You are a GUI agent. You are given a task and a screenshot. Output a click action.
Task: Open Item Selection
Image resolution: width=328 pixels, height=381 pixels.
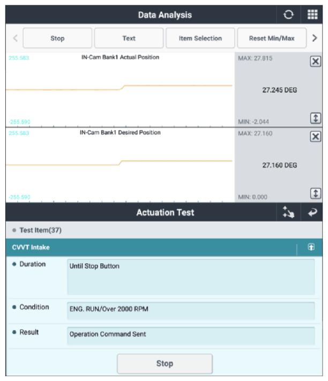pyautogui.click(x=200, y=38)
